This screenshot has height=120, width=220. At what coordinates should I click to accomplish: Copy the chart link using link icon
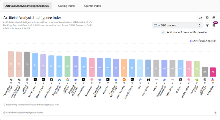click(200, 18)
